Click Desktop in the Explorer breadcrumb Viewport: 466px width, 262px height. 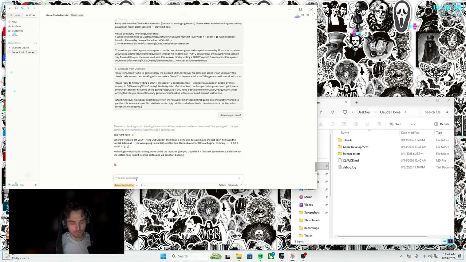363,112
